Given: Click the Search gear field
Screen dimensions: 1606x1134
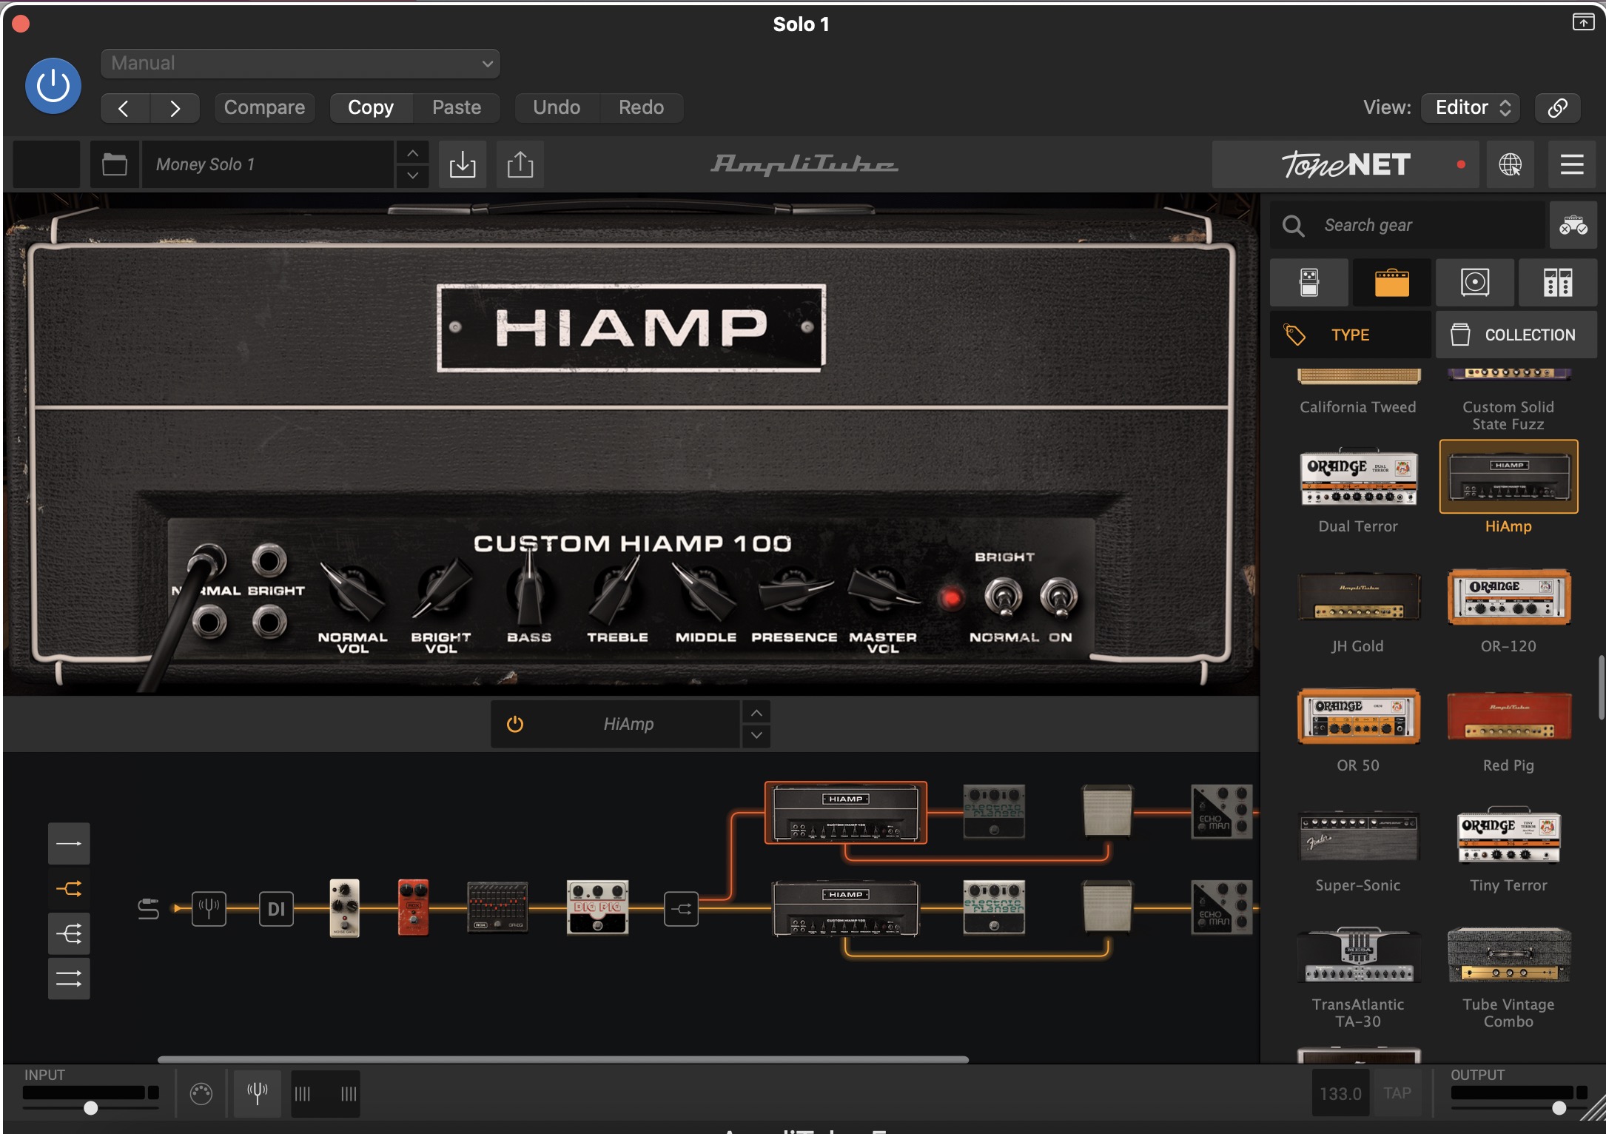Looking at the screenshot, I should coord(1408,225).
